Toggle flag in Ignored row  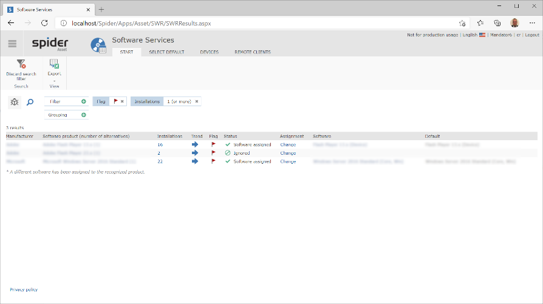coord(213,153)
